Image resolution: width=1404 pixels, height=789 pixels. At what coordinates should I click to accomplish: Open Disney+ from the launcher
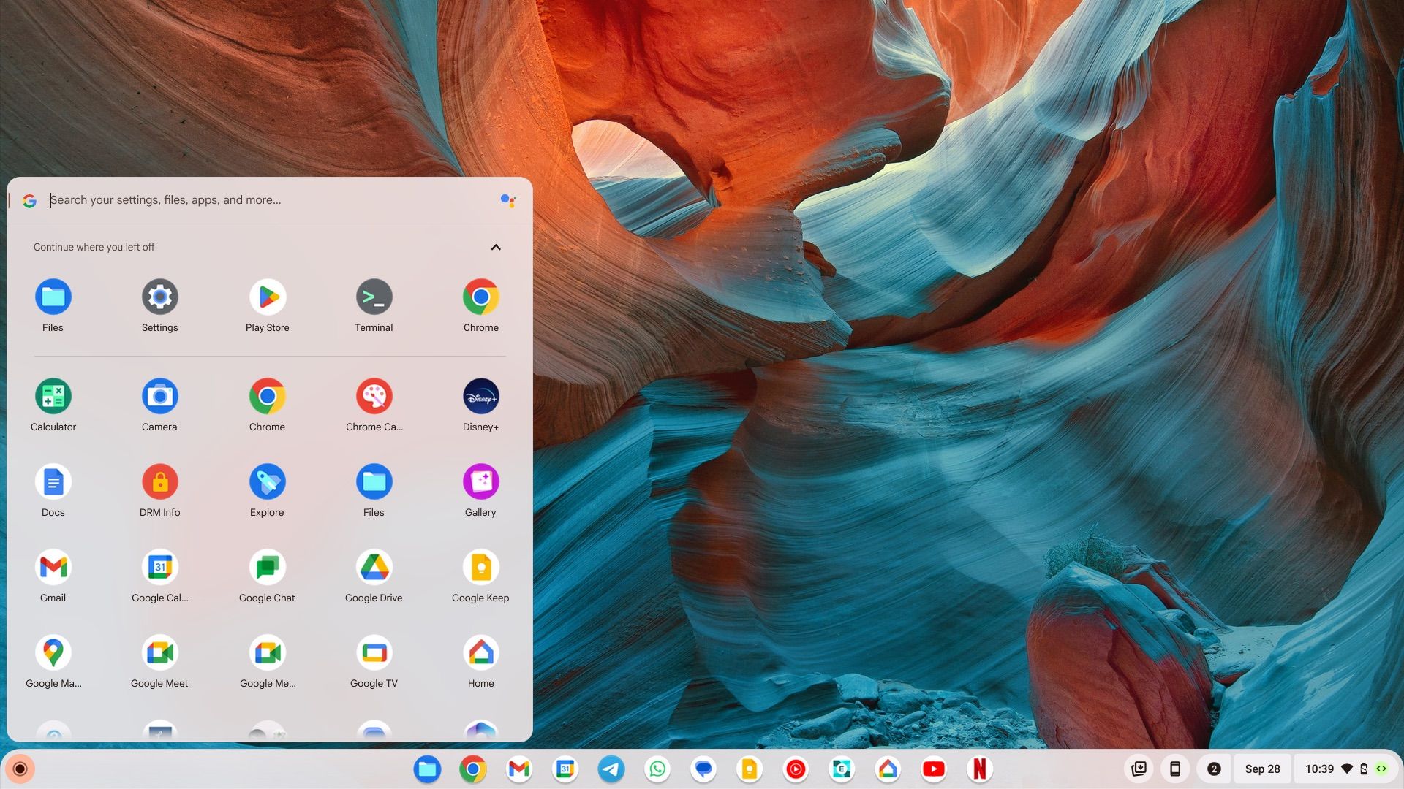click(480, 396)
